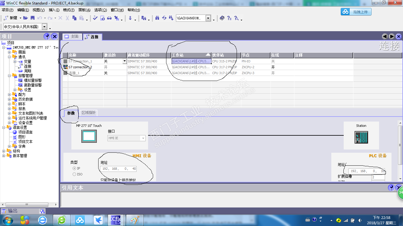The height and width of the screenshot is (226, 403).
Task: Open the 中文(中华人民共和国) language dropdown
Action: (45, 27)
